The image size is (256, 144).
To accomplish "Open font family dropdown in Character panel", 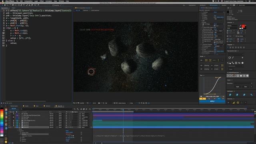I will [232, 26].
